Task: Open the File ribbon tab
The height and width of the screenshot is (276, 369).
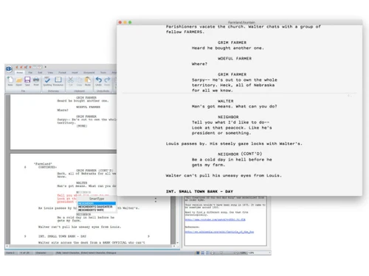Action: pos(30,73)
